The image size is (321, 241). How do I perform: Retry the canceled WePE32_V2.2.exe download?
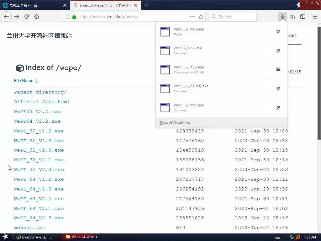[278, 51]
